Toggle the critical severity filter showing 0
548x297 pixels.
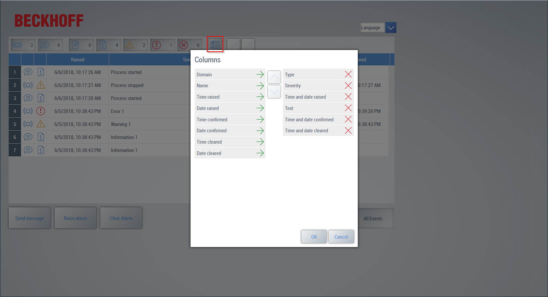(x=190, y=45)
